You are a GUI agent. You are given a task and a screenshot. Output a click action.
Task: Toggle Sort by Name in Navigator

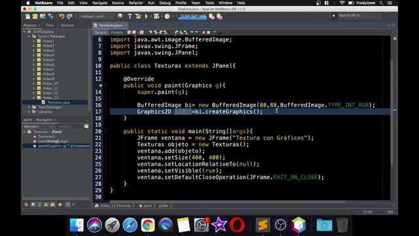(67, 205)
